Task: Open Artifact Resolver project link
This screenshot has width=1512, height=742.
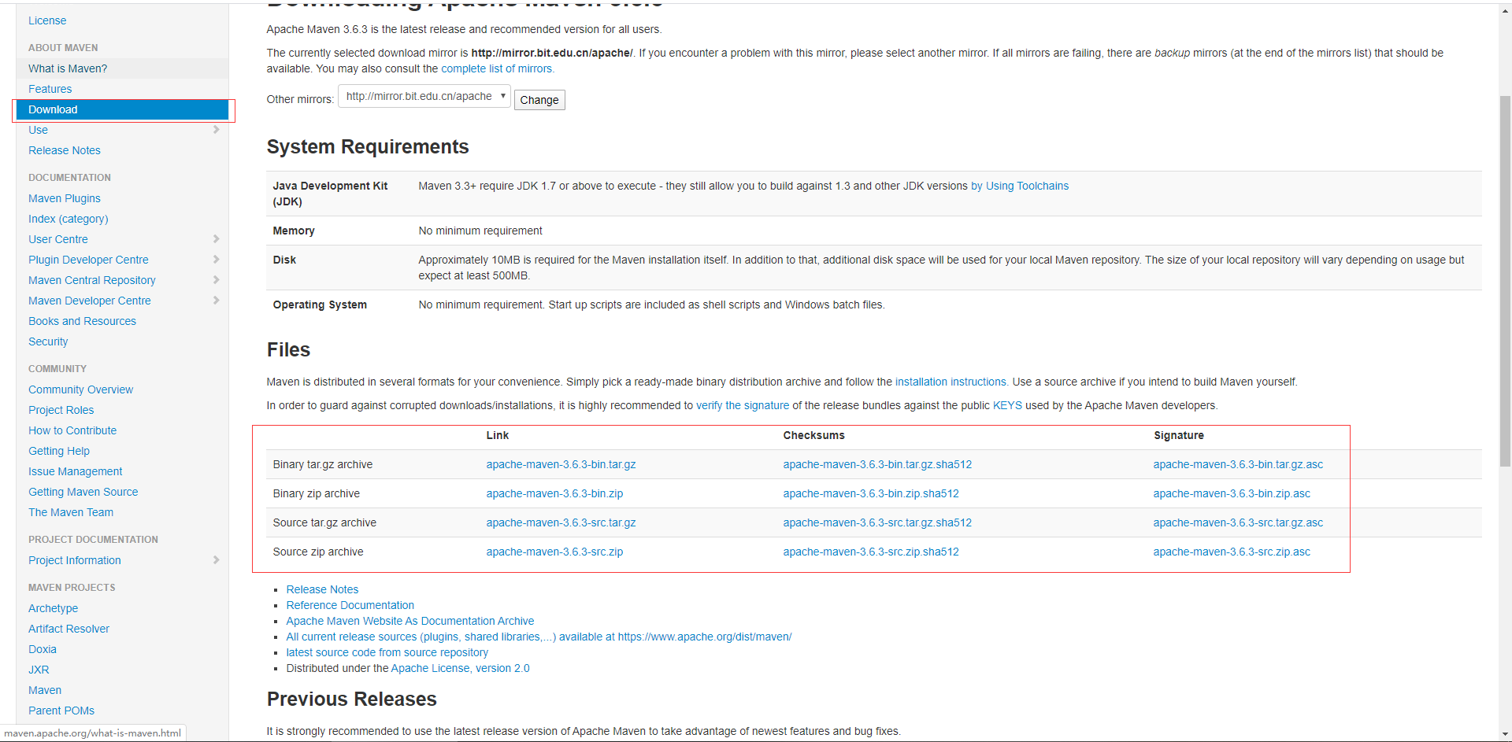Action: click(69, 629)
